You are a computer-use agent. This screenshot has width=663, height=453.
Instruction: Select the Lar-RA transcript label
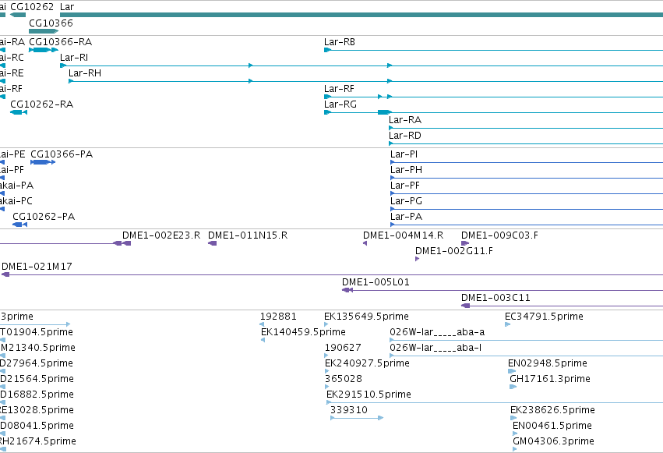pyautogui.click(x=405, y=120)
